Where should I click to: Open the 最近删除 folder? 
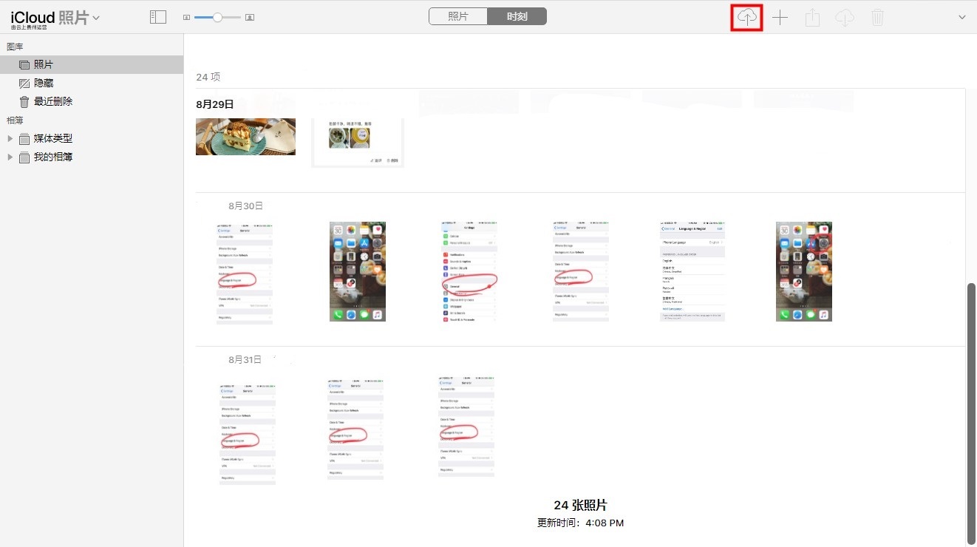52,101
